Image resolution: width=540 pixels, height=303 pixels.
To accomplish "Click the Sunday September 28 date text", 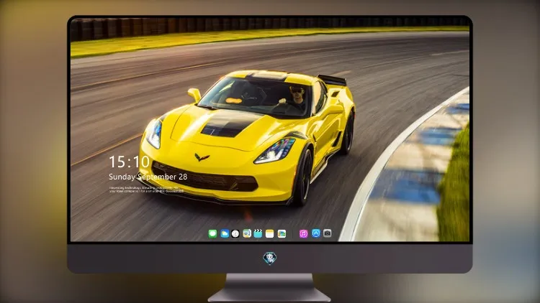I will pyautogui.click(x=148, y=177).
